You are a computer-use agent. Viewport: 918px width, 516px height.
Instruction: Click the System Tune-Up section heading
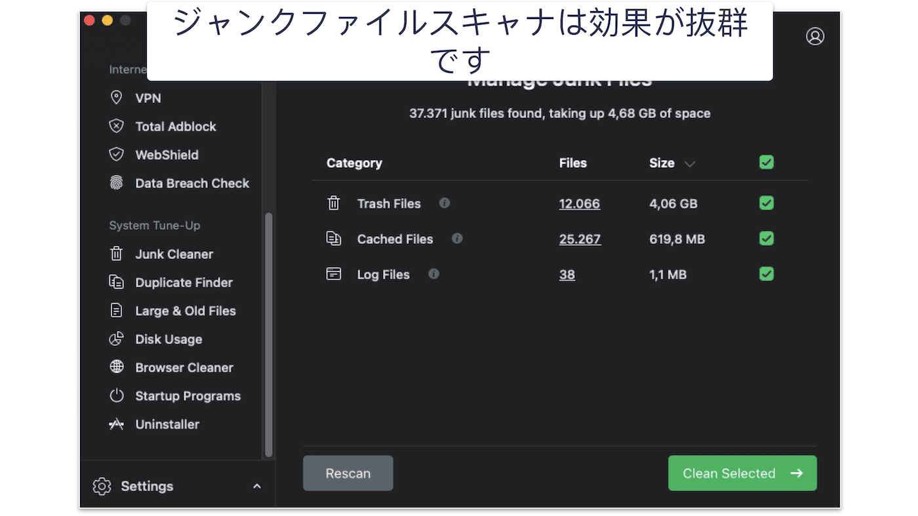click(x=155, y=225)
